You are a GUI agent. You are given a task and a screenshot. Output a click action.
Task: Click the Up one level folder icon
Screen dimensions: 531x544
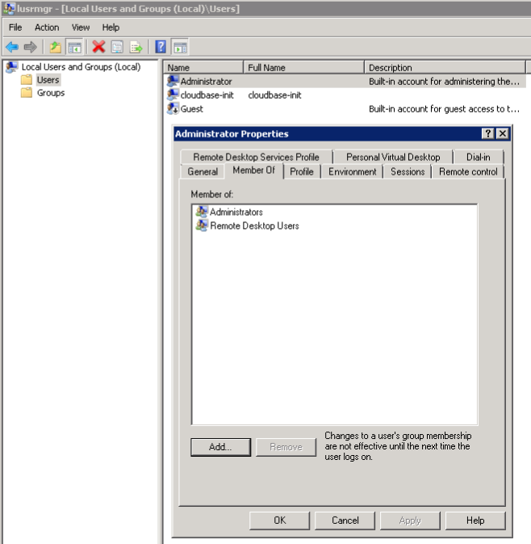tap(55, 47)
